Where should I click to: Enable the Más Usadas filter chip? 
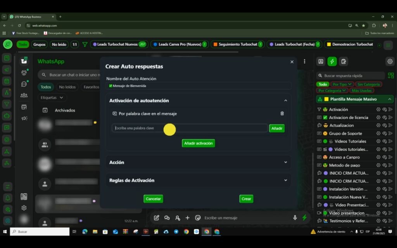click(361, 90)
